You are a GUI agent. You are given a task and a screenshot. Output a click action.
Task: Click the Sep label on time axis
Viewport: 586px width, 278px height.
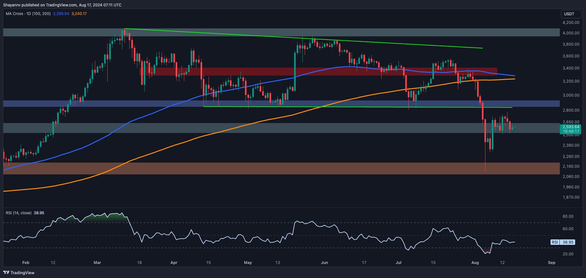552,263
